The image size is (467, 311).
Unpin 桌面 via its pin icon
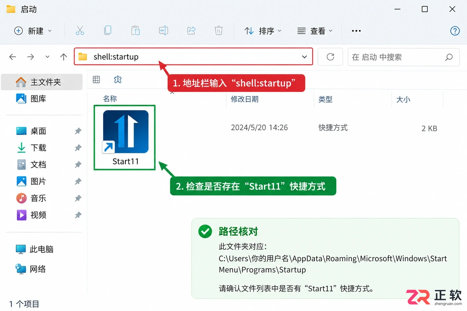click(78, 131)
